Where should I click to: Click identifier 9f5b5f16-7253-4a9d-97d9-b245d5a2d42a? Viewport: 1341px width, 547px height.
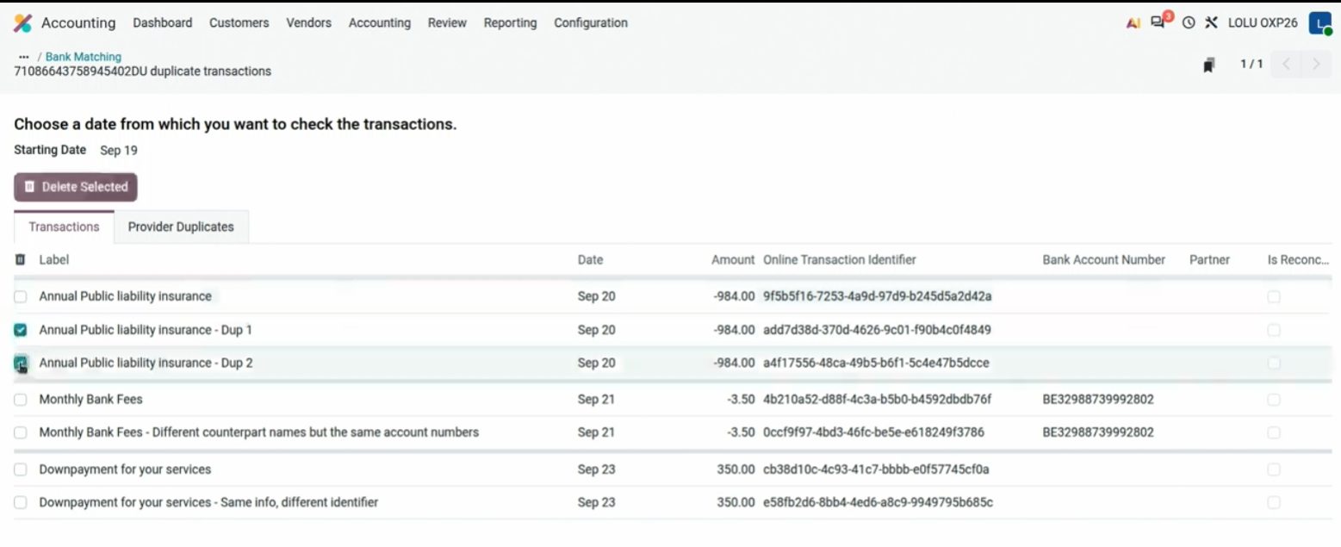(877, 296)
